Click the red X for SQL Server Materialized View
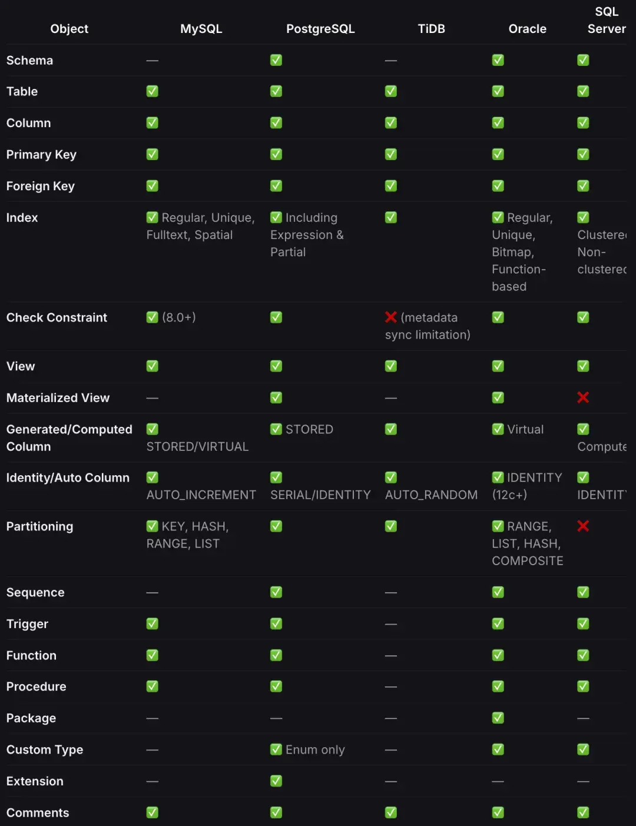This screenshot has width=636, height=826. (x=583, y=397)
